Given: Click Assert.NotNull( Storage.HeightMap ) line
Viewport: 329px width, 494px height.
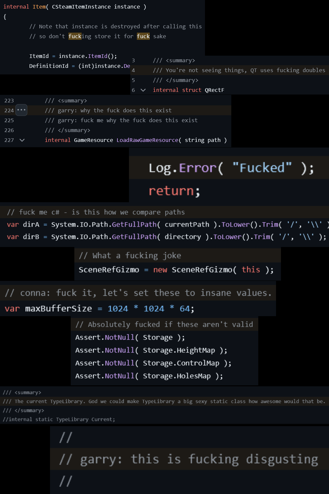Looking at the screenshot, I should [151, 350].
